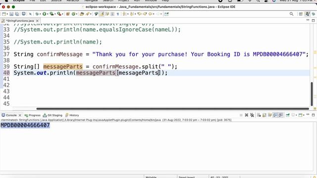The height and width of the screenshot is (178, 317).
Task: Click the Debug bug icon
Action: 37,14
